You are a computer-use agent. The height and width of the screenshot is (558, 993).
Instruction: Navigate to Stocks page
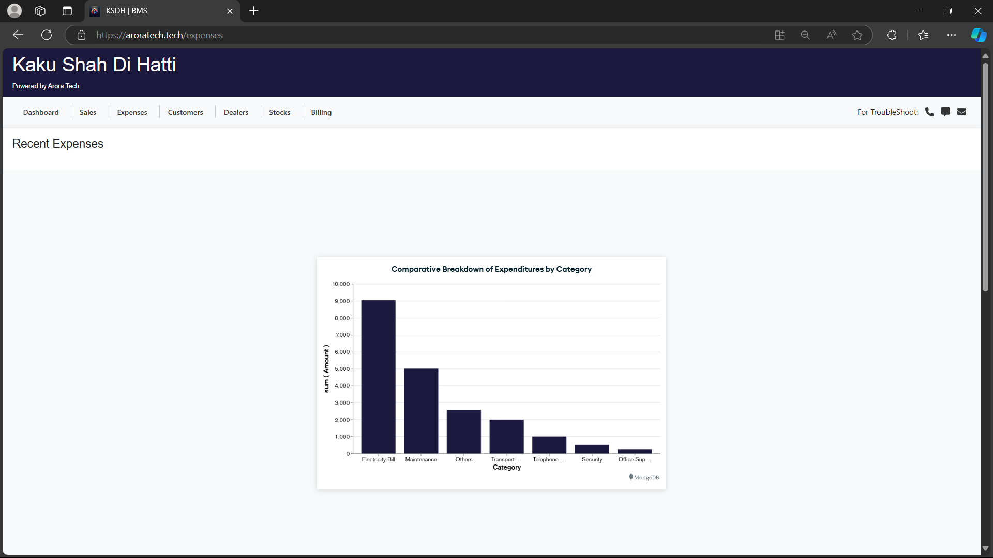pyautogui.click(x=279, y=112)
